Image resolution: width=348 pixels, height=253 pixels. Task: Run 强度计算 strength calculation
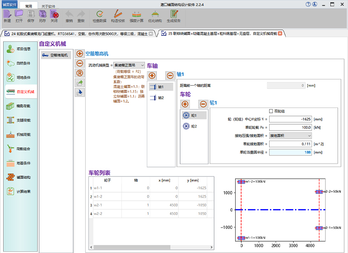[x=136, y=15]
